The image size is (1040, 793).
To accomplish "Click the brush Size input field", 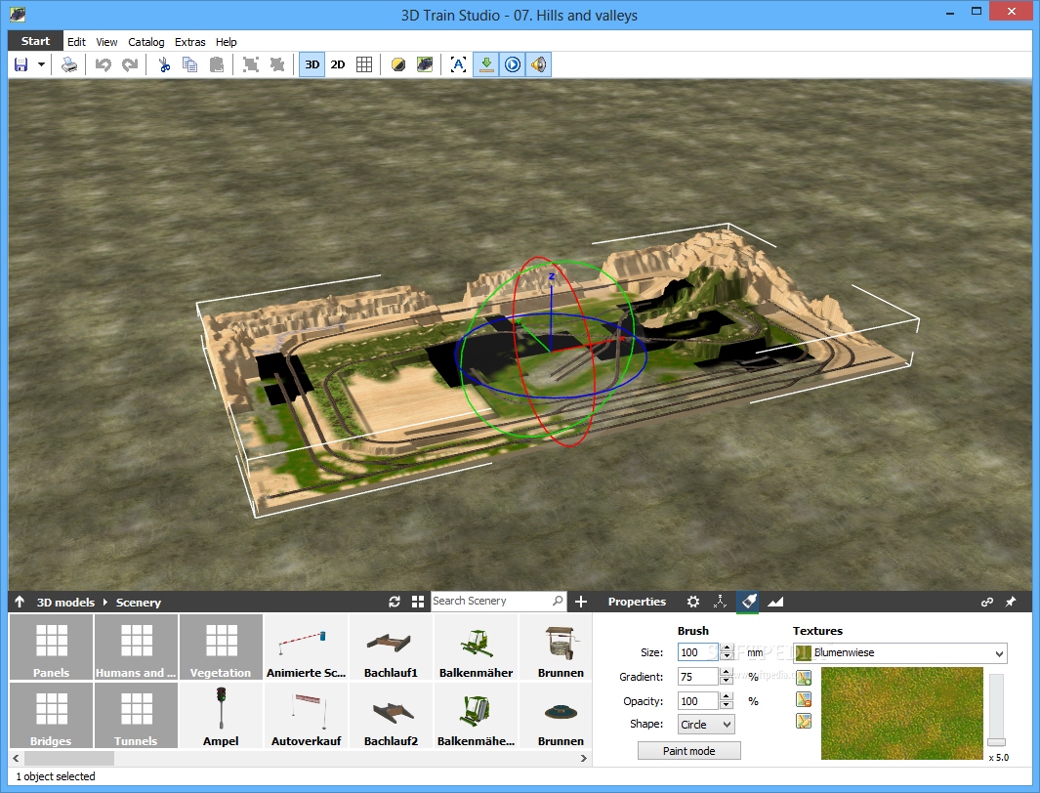I will pyautogui.click(x=698, y=652).
